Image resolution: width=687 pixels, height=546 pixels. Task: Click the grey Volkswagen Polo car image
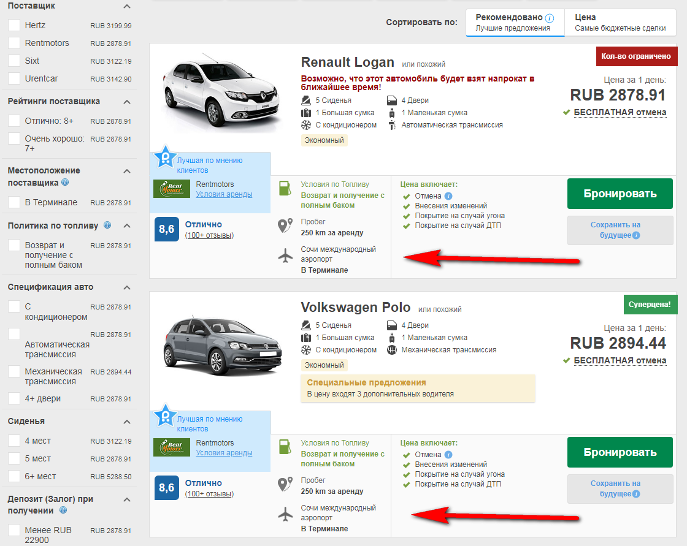(x=221, y=346)
